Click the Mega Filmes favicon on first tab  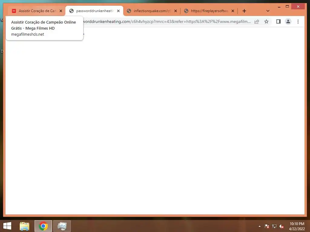click(x=14, y=11)
